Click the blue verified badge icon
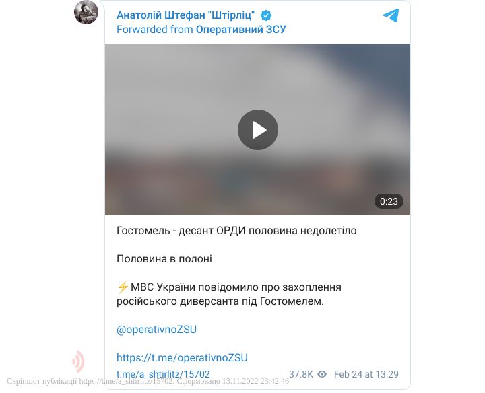Screen dimensions: 485x393 266,15
